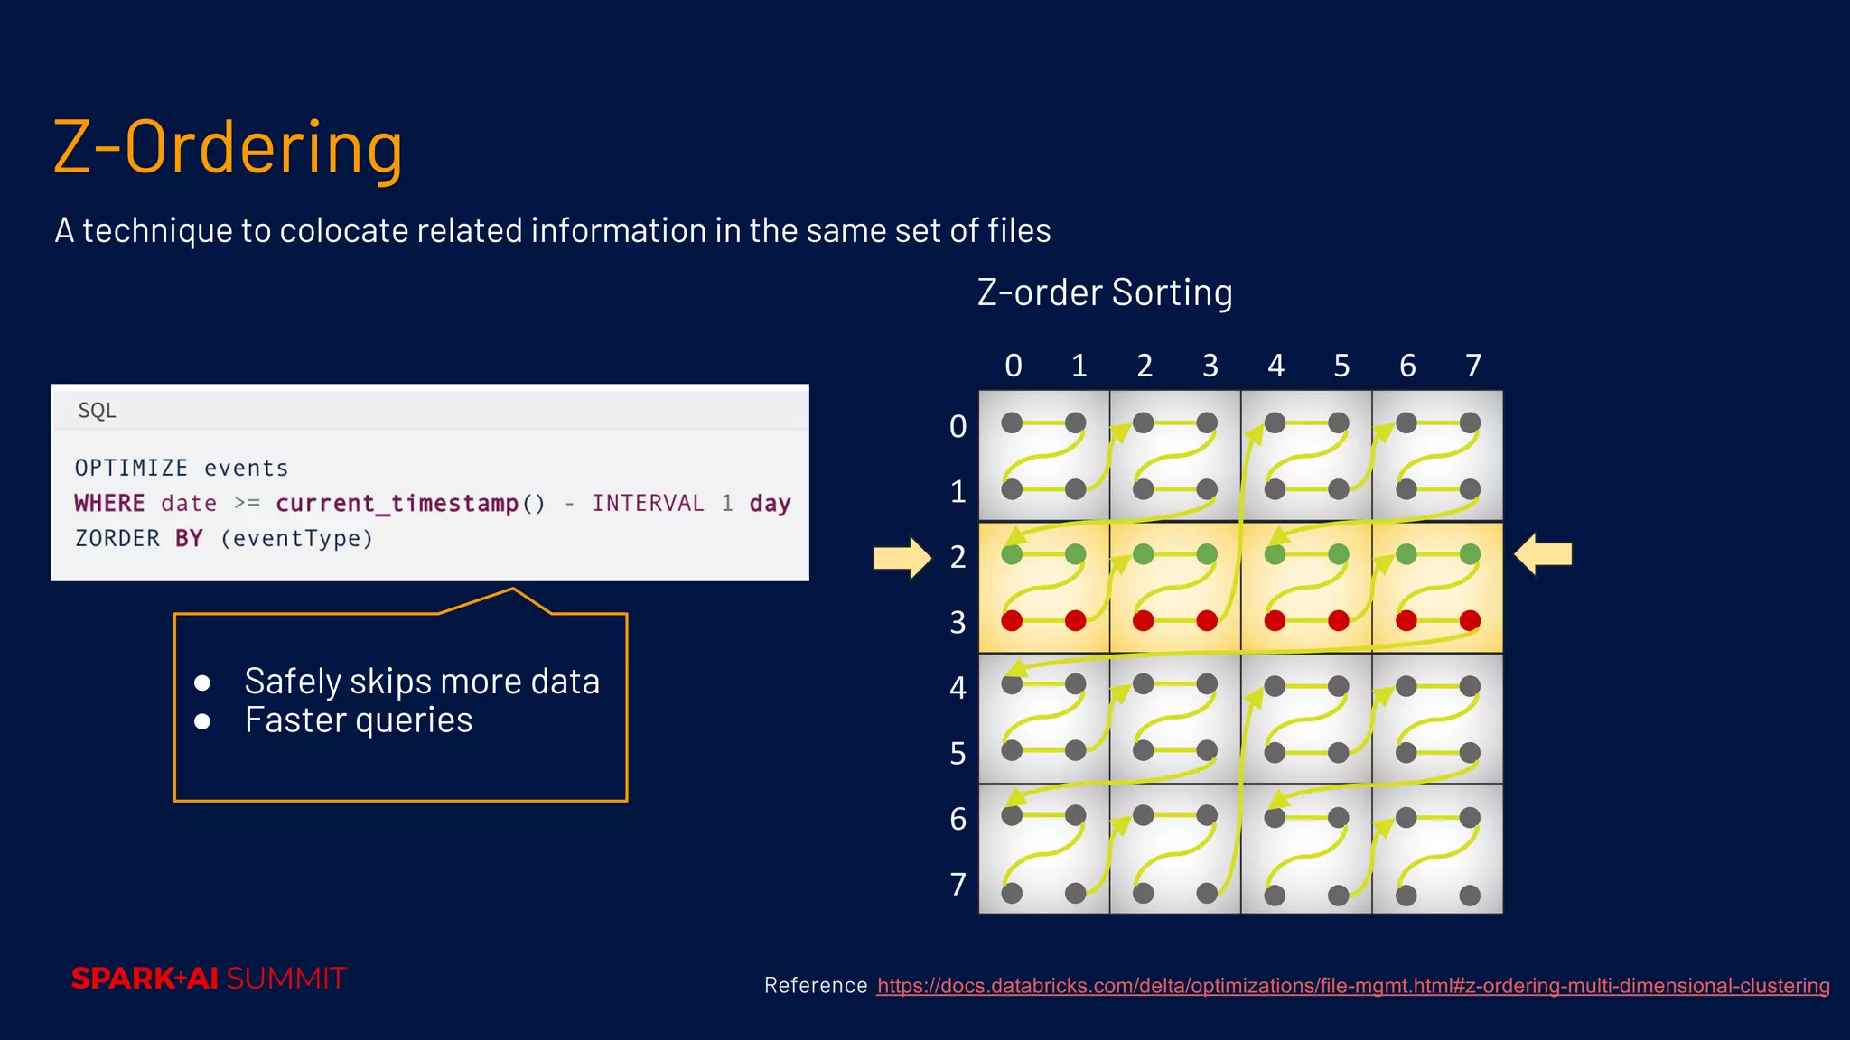Click the right yellow arrow pointing left
This screenshot has height=1040, width=1850.
coord(1543,554)
